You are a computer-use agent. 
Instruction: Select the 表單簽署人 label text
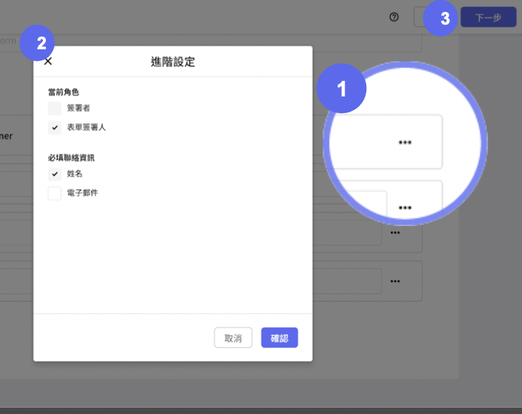[86, 127]
